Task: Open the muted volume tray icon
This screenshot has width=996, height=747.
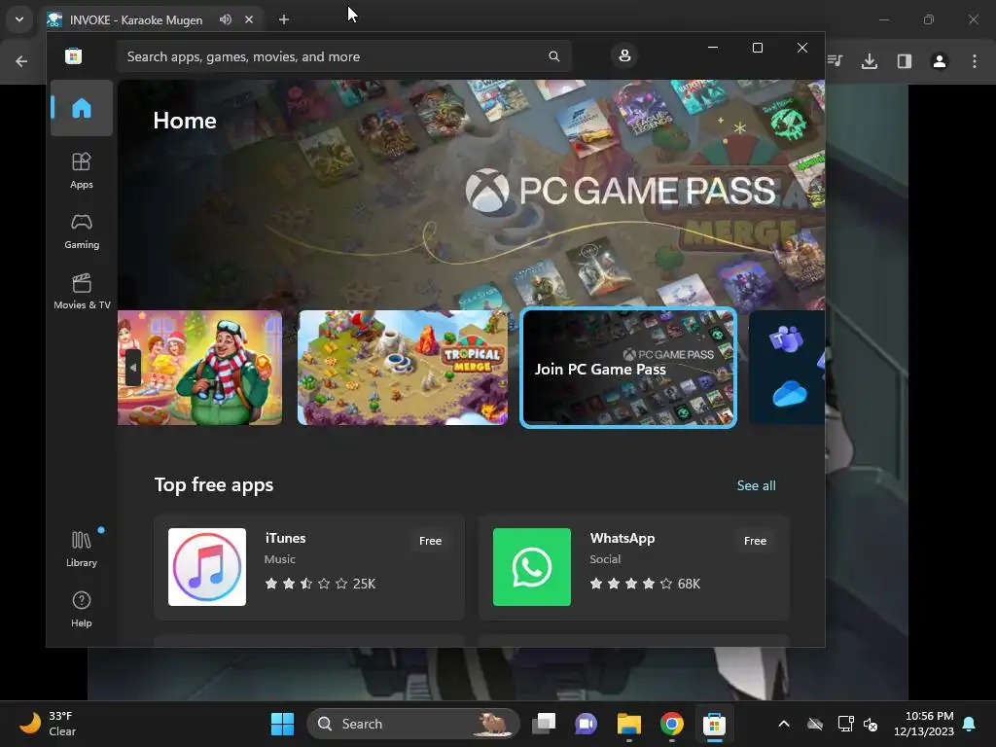Action: [871, 724]
